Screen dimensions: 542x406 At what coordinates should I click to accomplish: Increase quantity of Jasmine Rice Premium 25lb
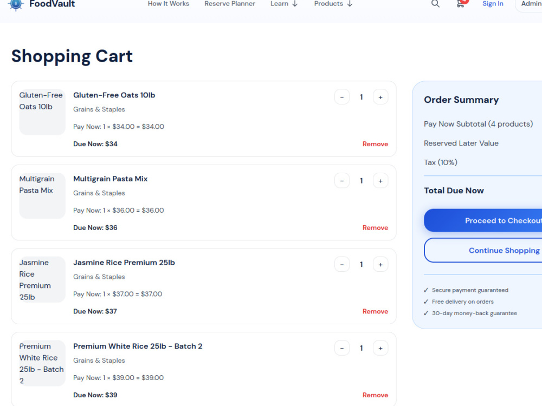380,265
